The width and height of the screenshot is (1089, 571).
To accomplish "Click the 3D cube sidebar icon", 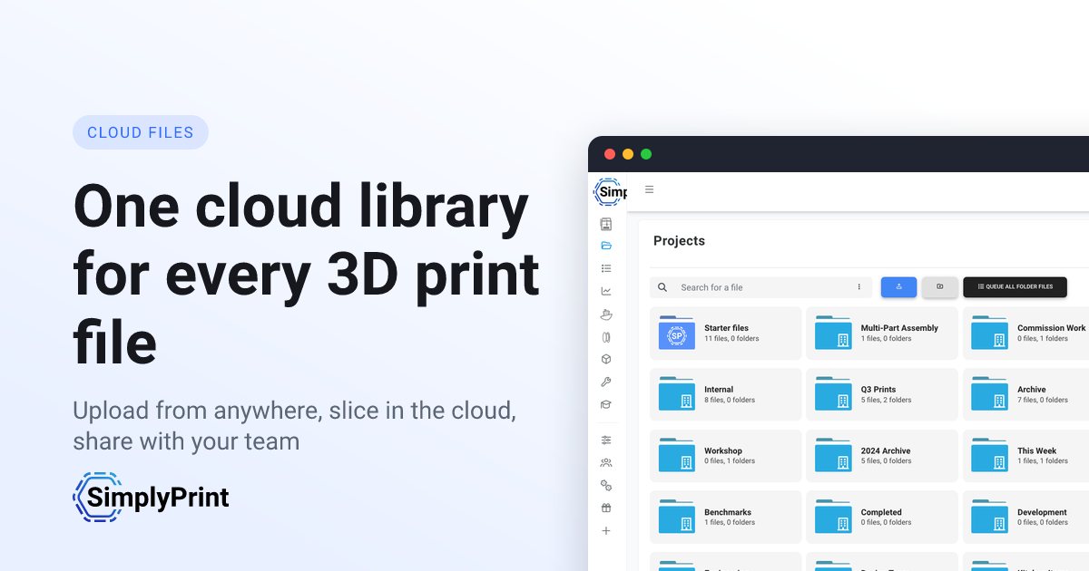I will (x=606, y=359).
